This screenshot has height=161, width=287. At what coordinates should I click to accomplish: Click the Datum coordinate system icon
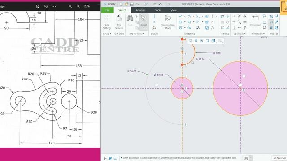click(154, 28)
